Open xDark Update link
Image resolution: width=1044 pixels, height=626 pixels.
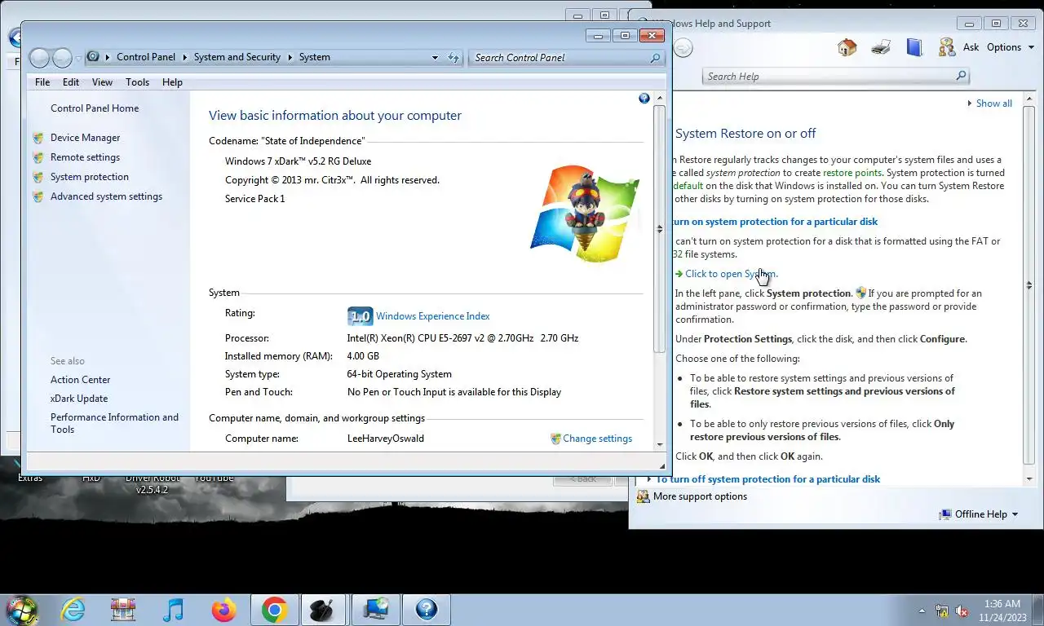pos(79,399)
